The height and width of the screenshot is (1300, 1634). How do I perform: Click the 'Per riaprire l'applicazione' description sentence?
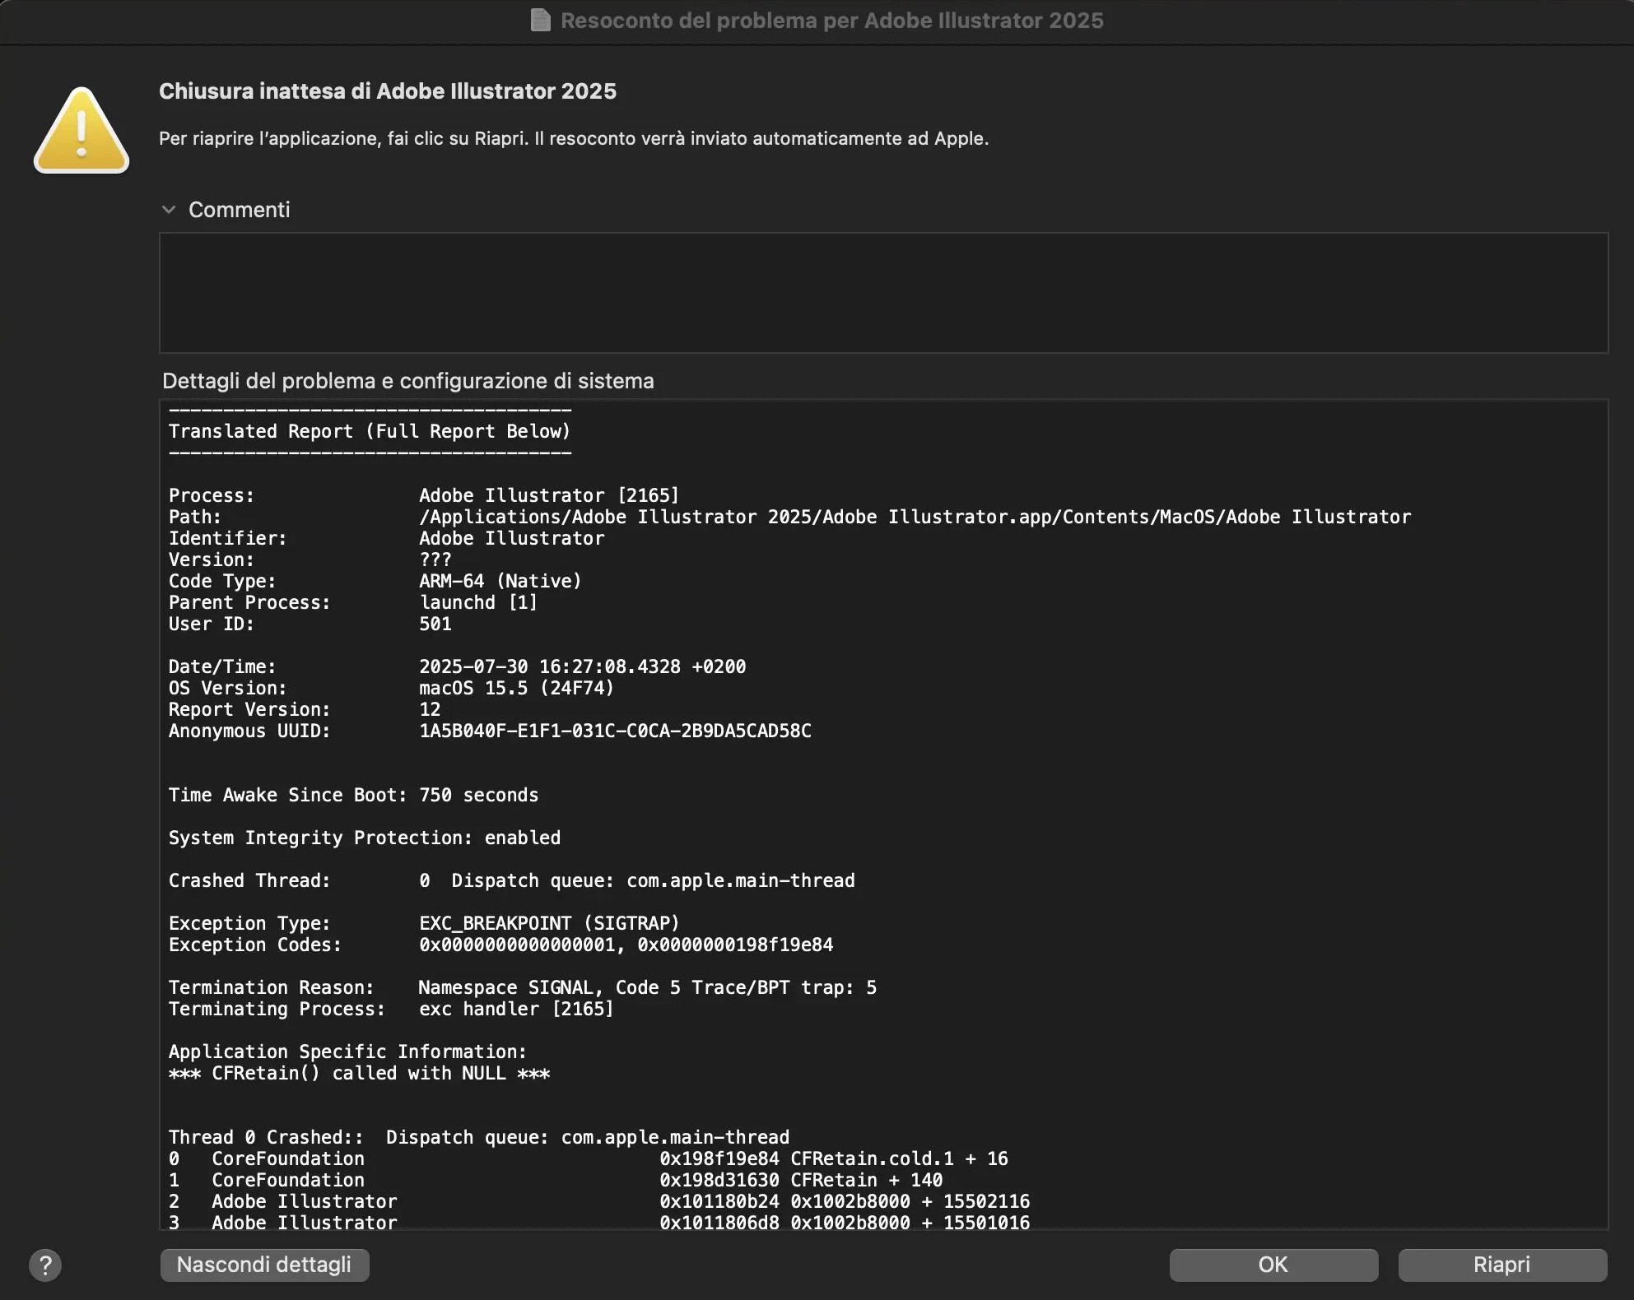(x=574, y=138)
